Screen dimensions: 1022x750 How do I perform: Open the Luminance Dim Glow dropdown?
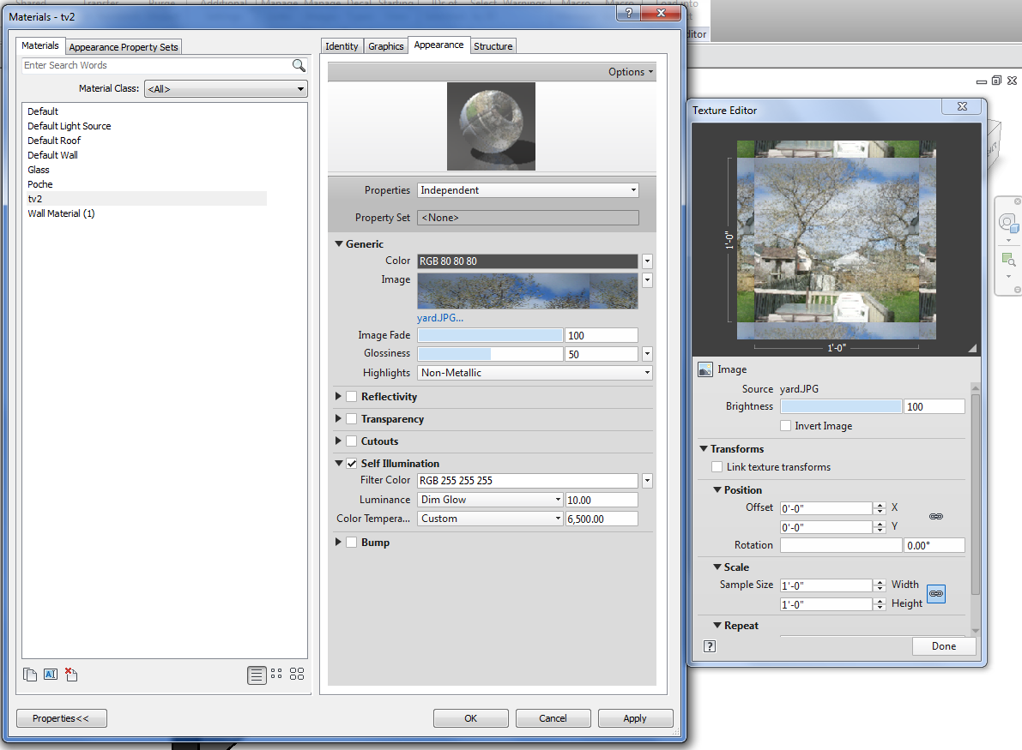489,500
